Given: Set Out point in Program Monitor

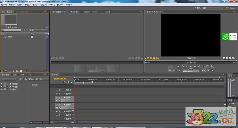Looking at the screenshot, I should (x=174, y=66).
